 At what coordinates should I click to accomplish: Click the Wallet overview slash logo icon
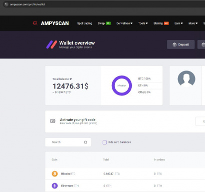(52, 44)
